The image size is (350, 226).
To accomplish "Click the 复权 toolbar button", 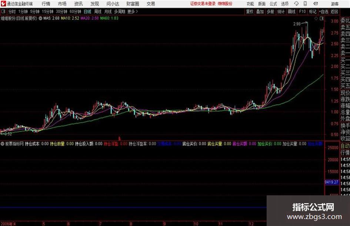I will pyautogui.click(x=250, y=12).
